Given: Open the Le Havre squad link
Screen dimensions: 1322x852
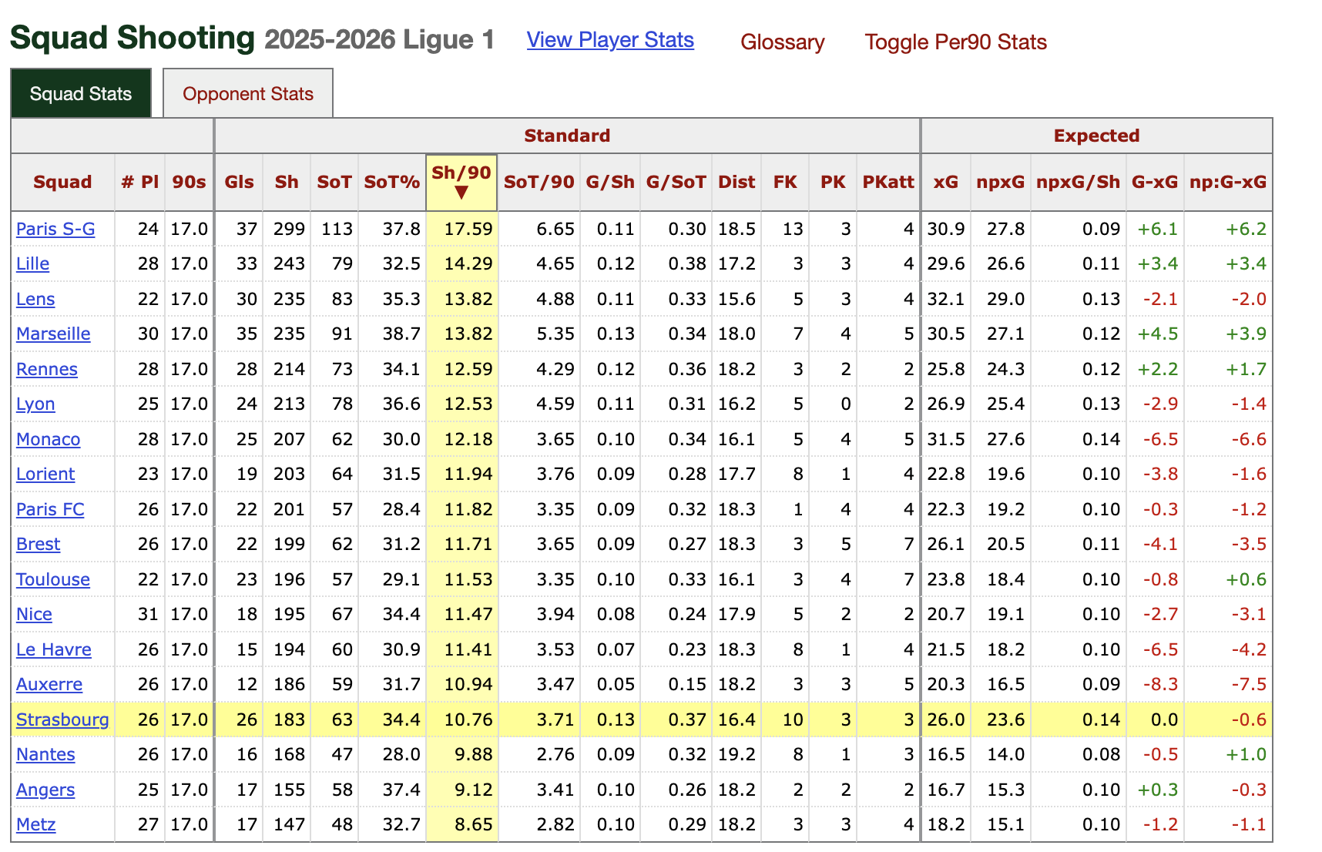Looking at the screenshot, I should 54,649.
